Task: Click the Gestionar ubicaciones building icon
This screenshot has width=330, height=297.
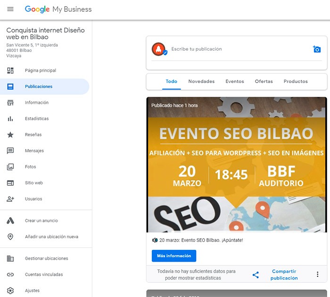Action: [10, 258]
